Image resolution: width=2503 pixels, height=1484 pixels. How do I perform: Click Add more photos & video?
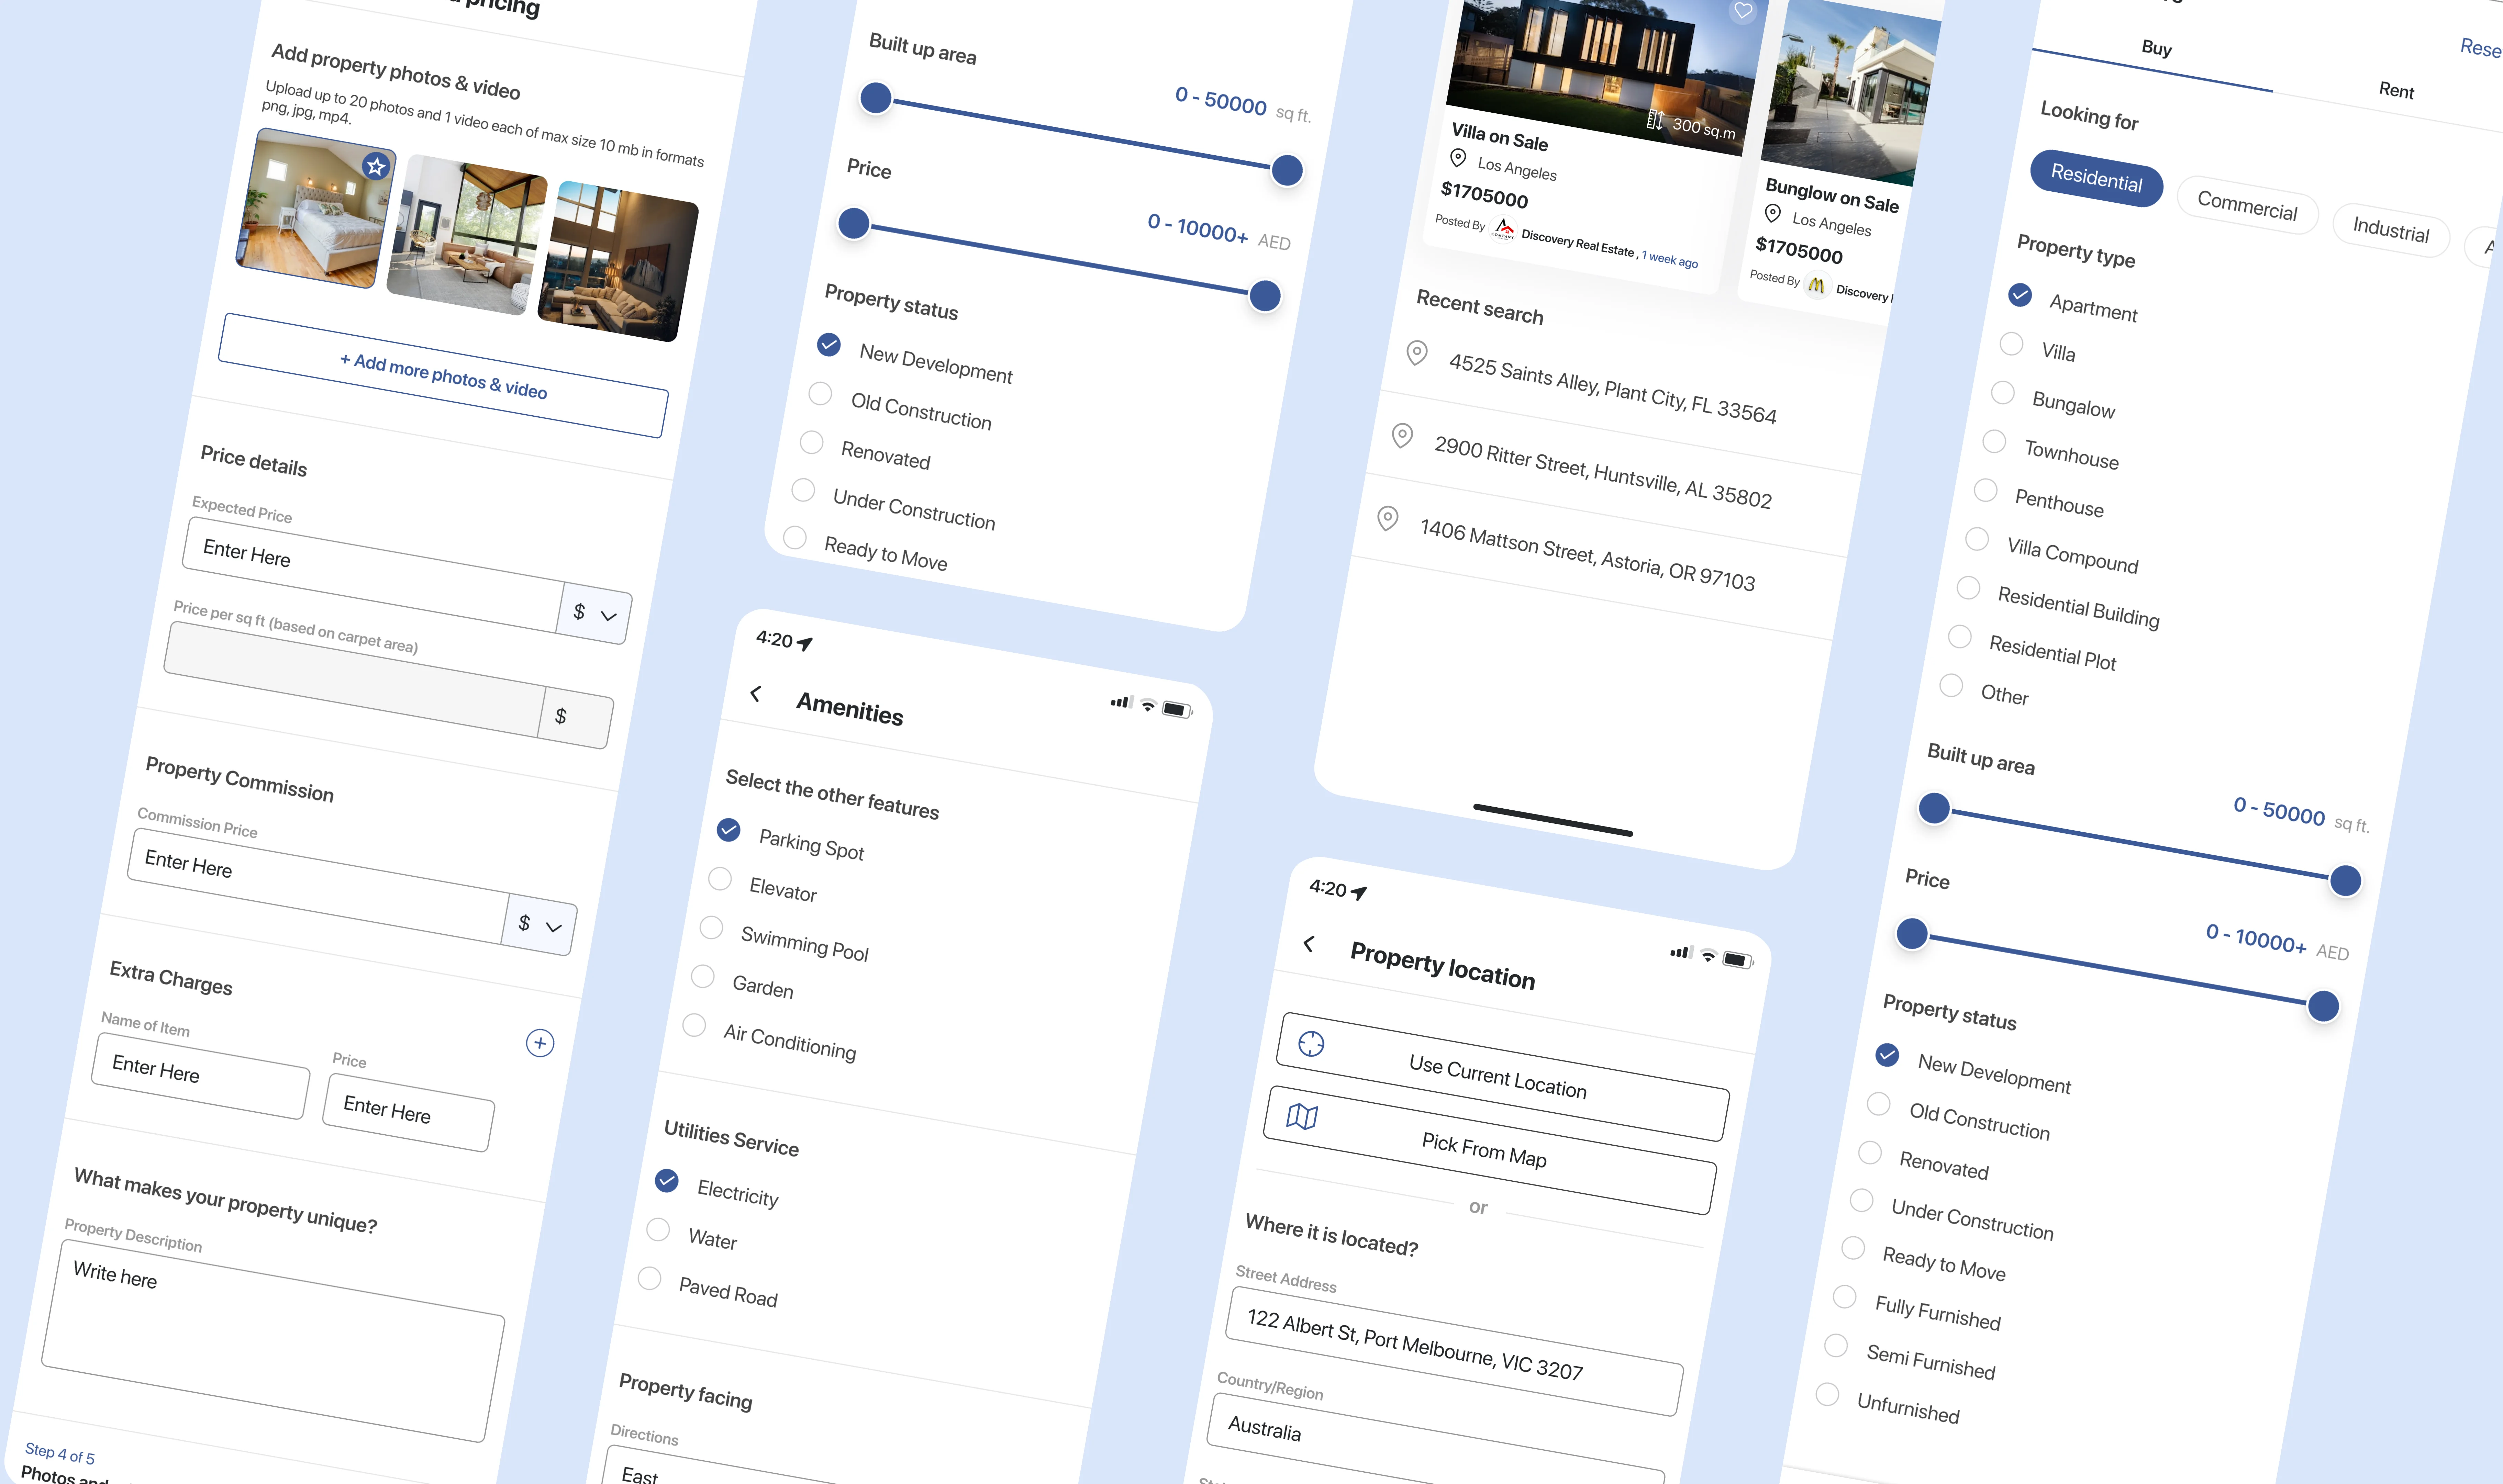[x=443, y=376]
